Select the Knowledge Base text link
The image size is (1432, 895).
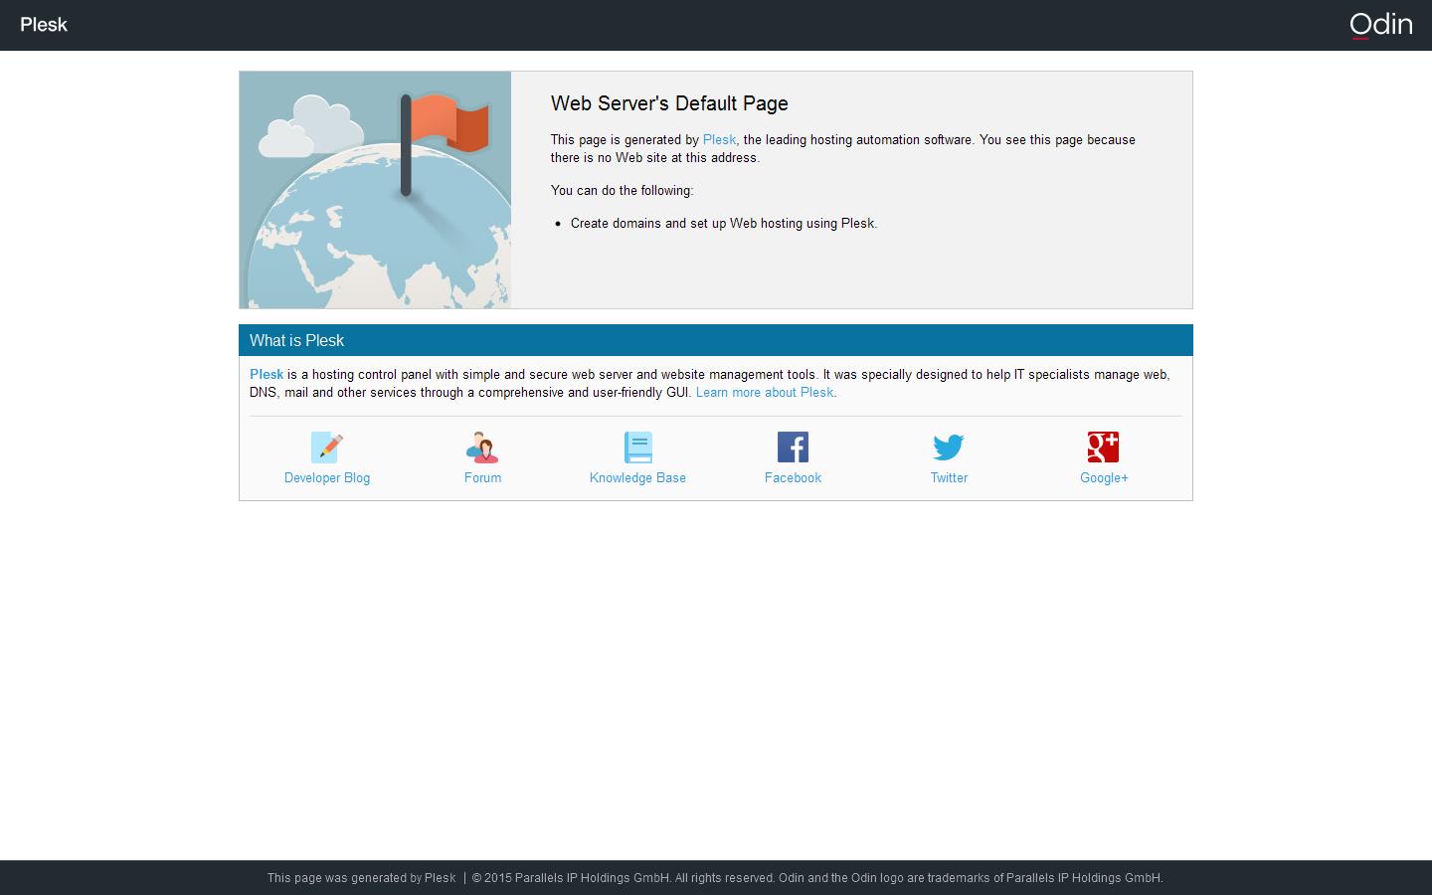coord(637,478)
